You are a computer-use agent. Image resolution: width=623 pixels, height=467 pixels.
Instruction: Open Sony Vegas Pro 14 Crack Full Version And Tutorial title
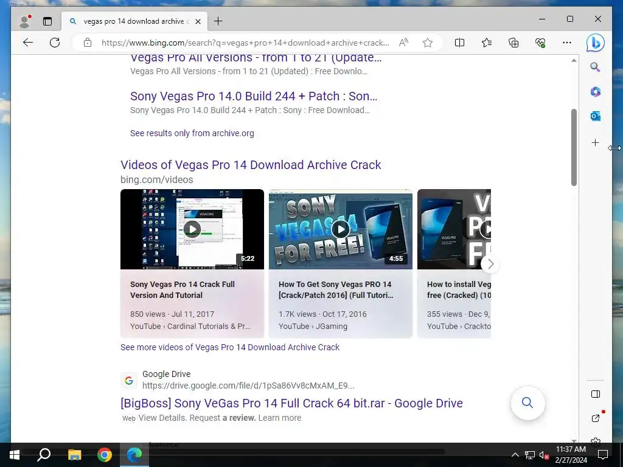tap(183, 289)
